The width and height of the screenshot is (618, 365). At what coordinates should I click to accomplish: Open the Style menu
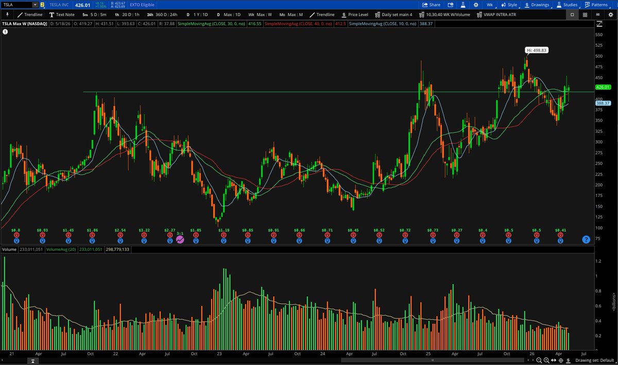click(509, 5)
